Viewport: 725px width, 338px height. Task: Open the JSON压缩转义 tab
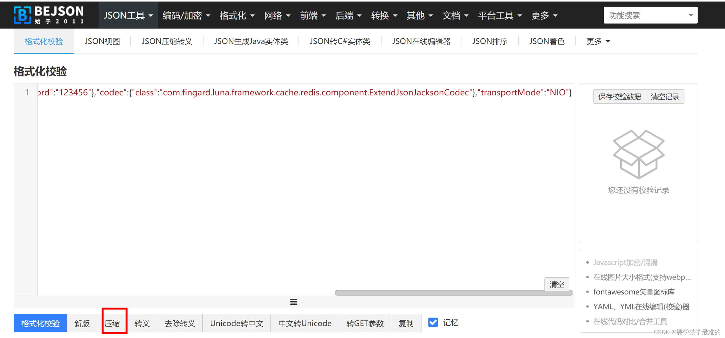coord(167,41)
